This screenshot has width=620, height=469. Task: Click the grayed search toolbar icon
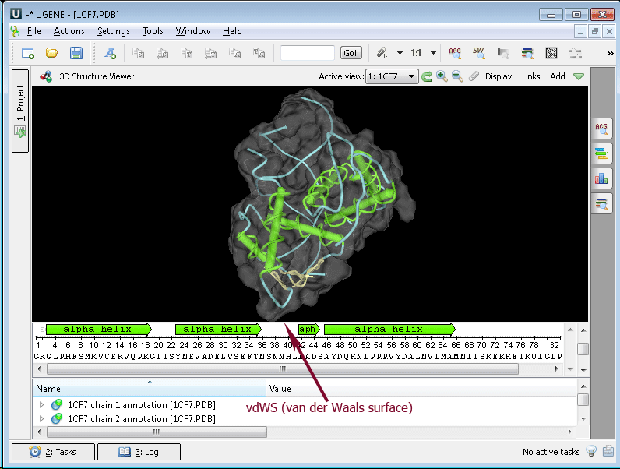[503, 53]
